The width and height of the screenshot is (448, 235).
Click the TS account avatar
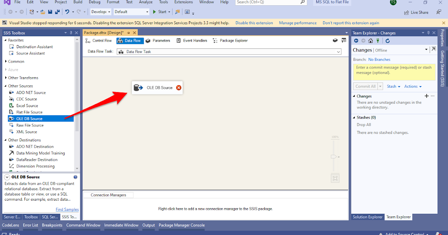point(393,2)
